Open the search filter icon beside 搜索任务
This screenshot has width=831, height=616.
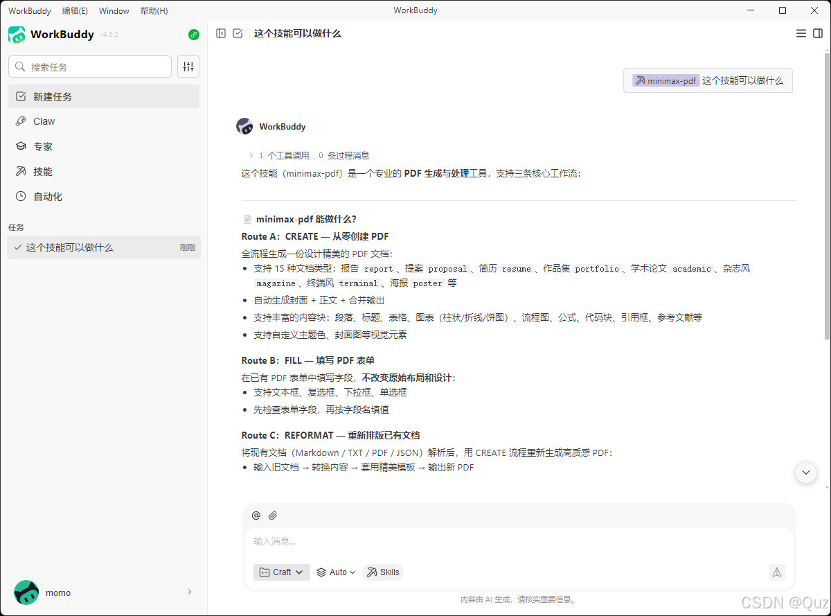[x=188, y=67]
